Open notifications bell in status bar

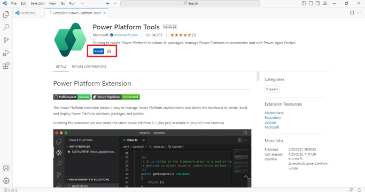point(359,190)
